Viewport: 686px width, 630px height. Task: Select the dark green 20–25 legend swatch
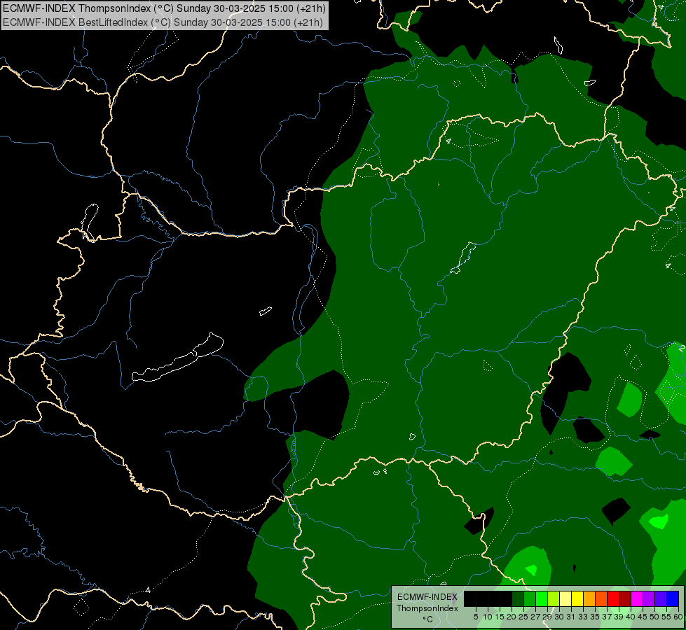pyautogui.click(x=518, y=598)
